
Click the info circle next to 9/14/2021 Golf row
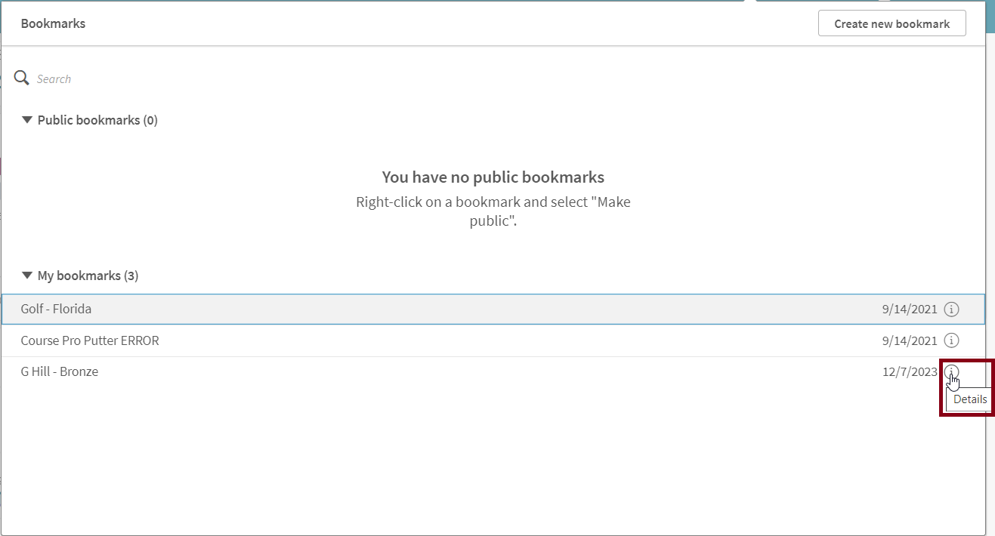951,309
